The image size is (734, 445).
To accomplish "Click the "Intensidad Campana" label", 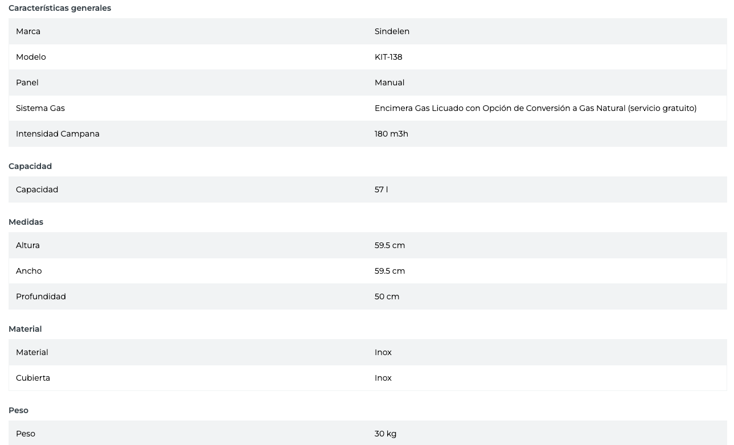I will click(58, 134).
